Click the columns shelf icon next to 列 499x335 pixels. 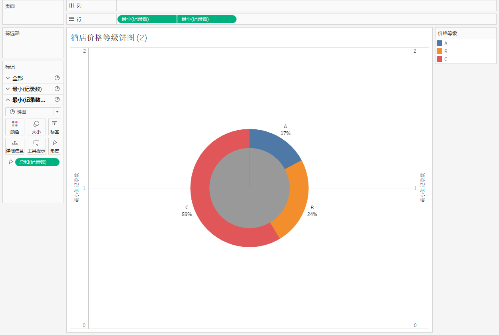72,6
